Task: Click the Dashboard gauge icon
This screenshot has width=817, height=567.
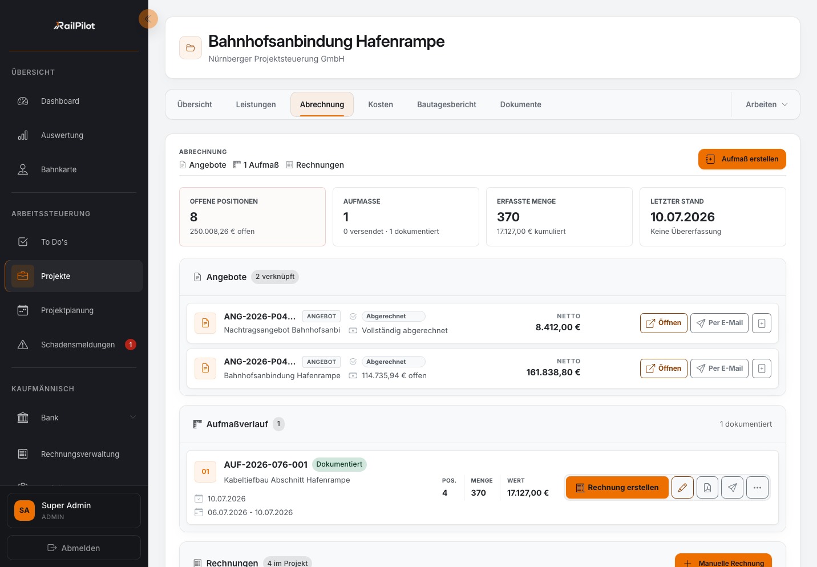Action: [x=23, y=101]
